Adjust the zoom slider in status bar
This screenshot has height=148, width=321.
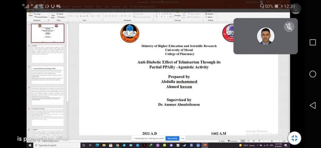click(x=272, y=141)
